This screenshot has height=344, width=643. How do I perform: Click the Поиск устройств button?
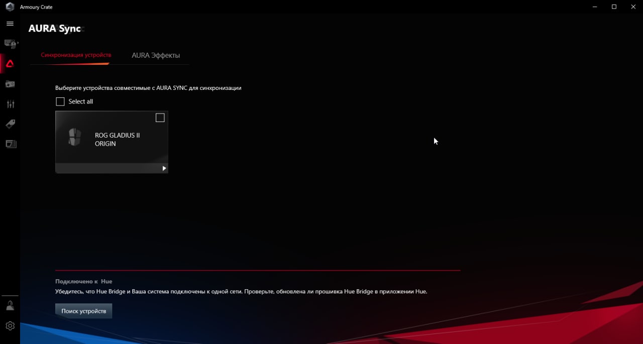coord(84,311)
